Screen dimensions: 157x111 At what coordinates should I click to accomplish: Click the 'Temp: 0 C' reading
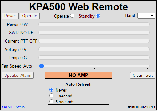pos(18,58)
